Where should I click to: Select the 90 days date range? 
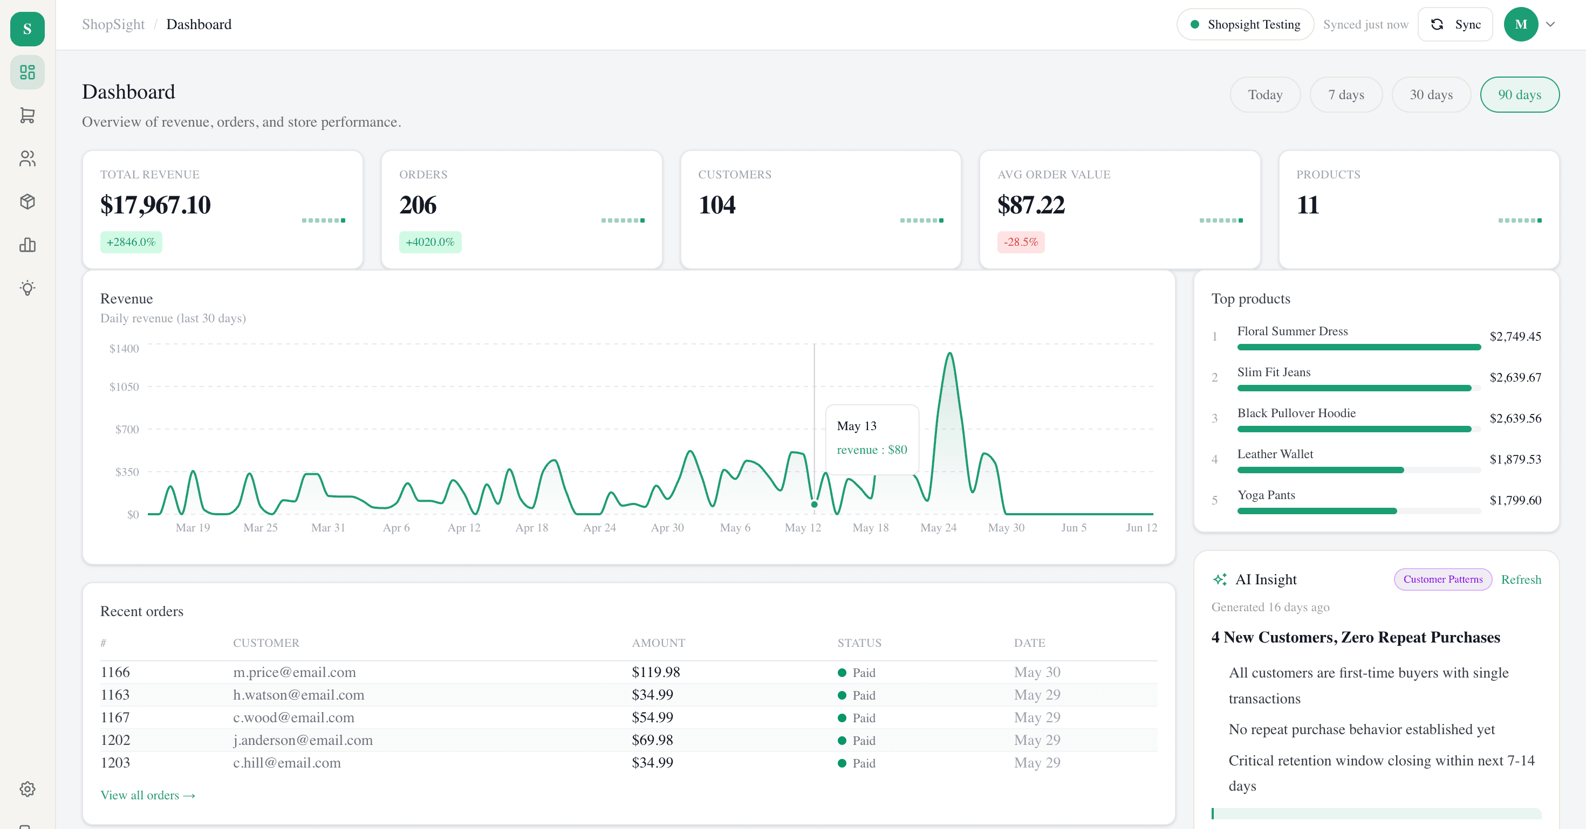point(1520,95)
